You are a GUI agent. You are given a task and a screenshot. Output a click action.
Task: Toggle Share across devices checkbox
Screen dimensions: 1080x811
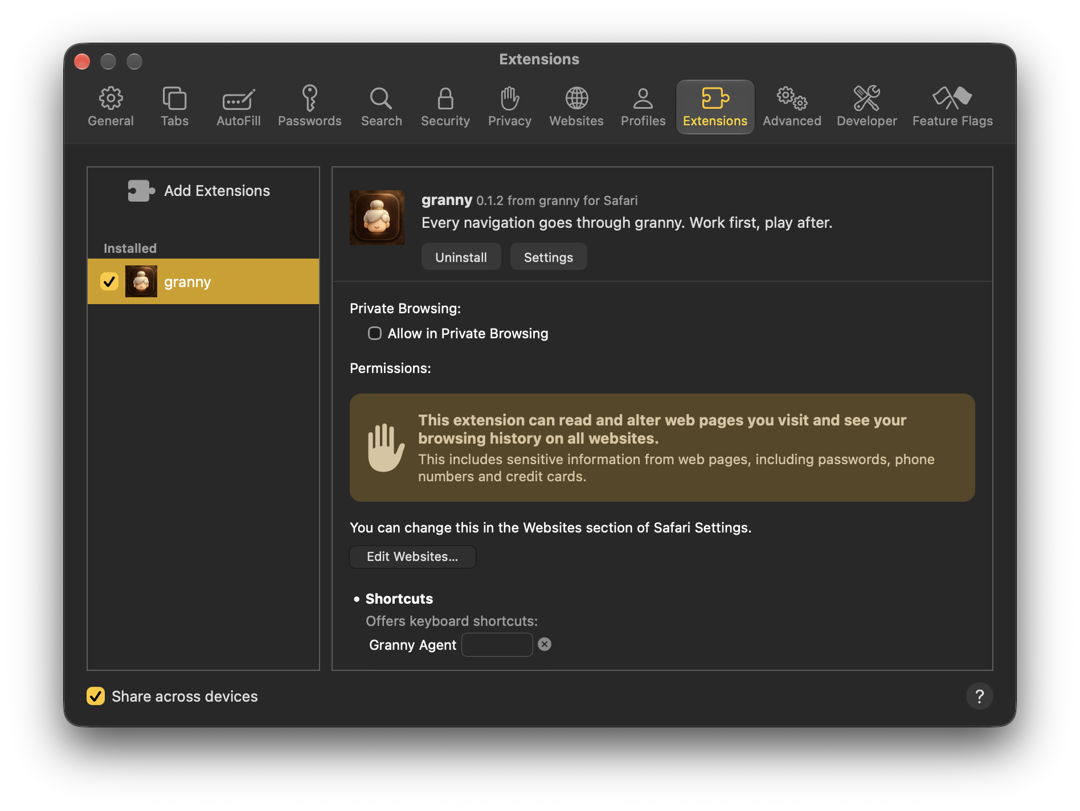96,696
